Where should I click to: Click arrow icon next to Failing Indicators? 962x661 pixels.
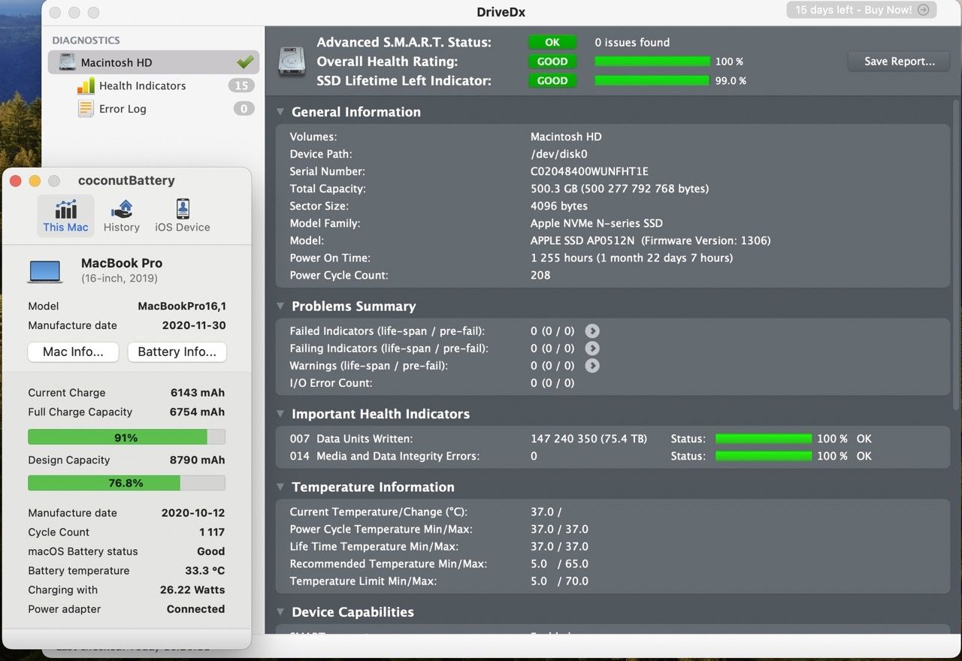click(x=592, y=348)
